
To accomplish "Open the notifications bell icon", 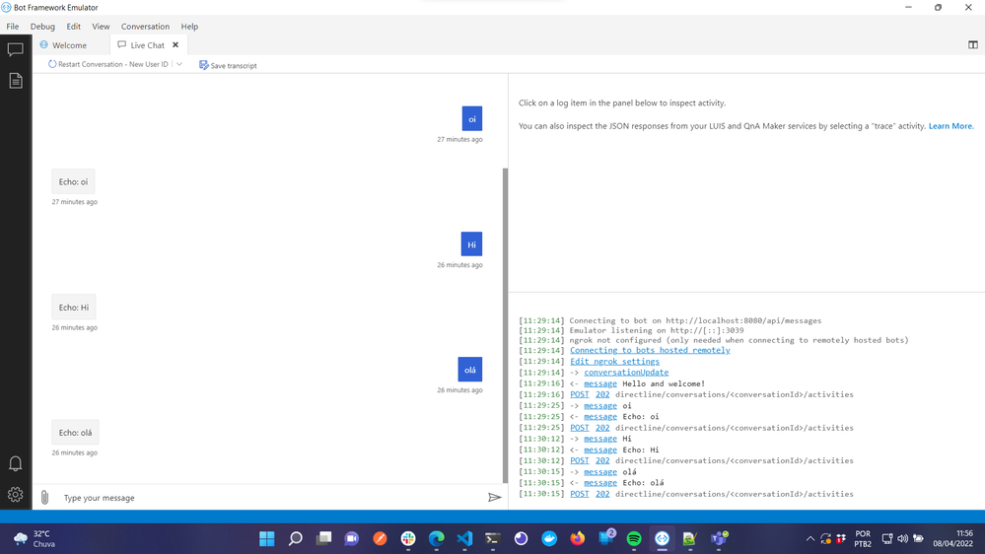I will point(15,463).
